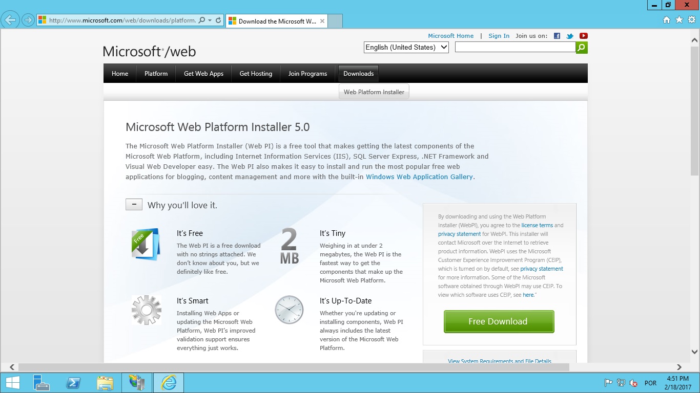Image resolution: width=700 pixels, height=393 pixels.
Task: Click the Action Center flag tray icon
Action: click(x=608, y=383)
